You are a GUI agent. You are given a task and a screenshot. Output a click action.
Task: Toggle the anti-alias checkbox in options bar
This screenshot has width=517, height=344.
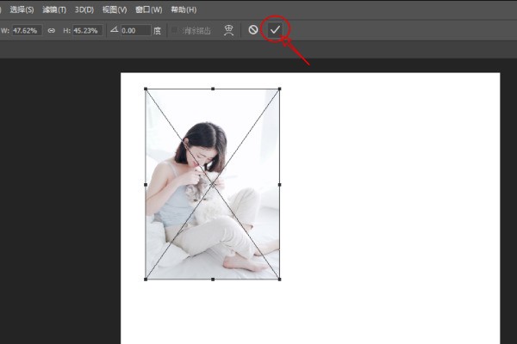click(175, 30)
